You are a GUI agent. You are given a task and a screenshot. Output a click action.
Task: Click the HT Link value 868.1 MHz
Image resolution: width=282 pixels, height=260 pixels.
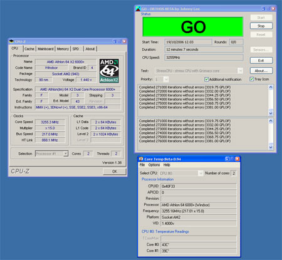(50, 140)
